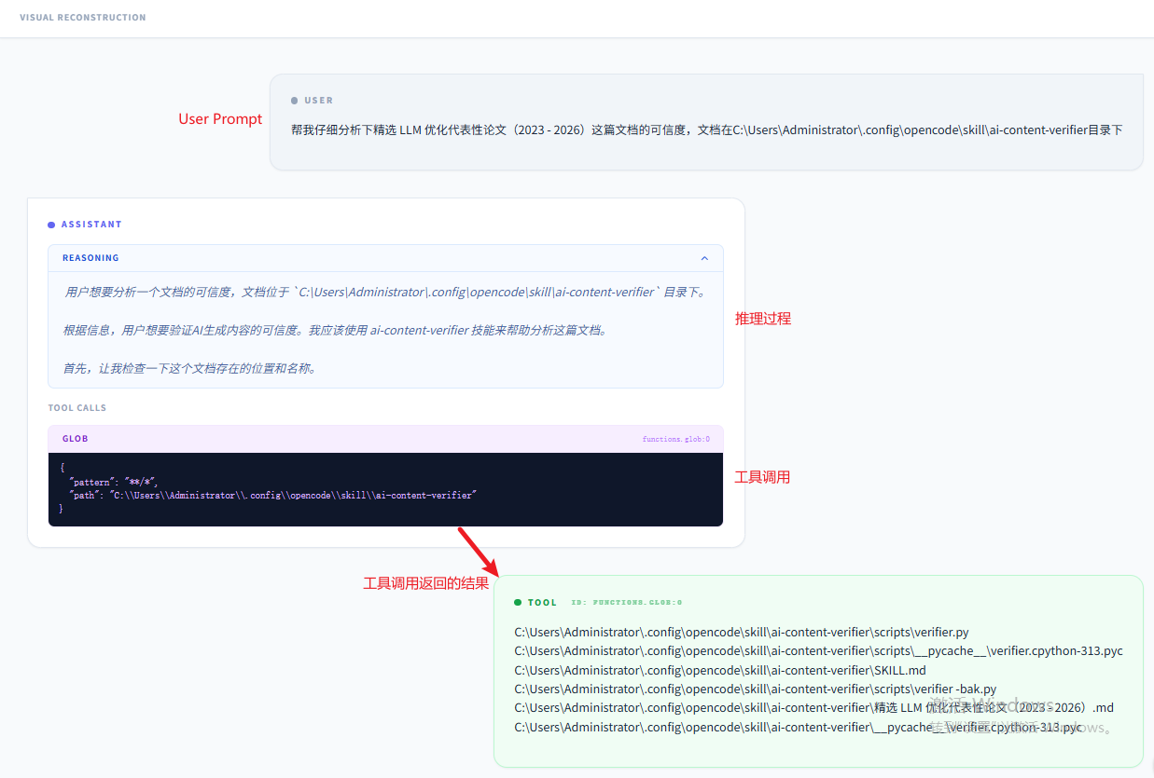Click the TOOL result label
The image size is (1154, 778).
(x=542, y=603)
